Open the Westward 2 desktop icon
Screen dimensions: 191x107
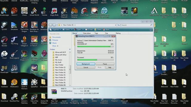coord(14,83)
